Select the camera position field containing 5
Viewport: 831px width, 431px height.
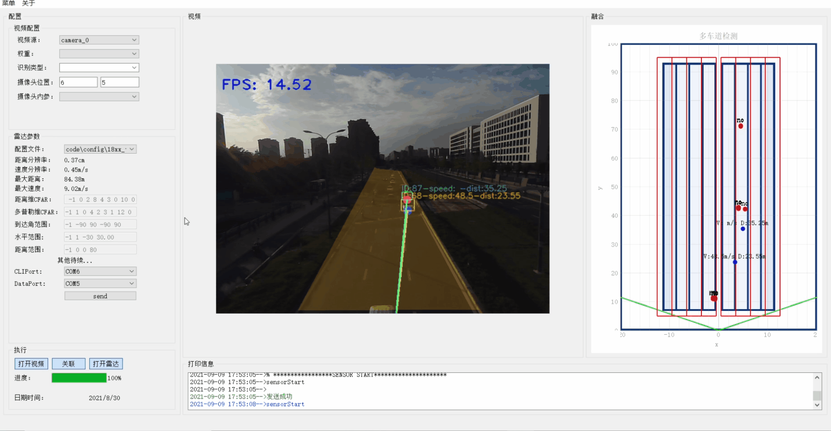pos(119,81)
